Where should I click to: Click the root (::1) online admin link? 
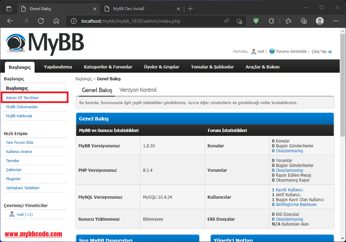(x=25, y=214)
